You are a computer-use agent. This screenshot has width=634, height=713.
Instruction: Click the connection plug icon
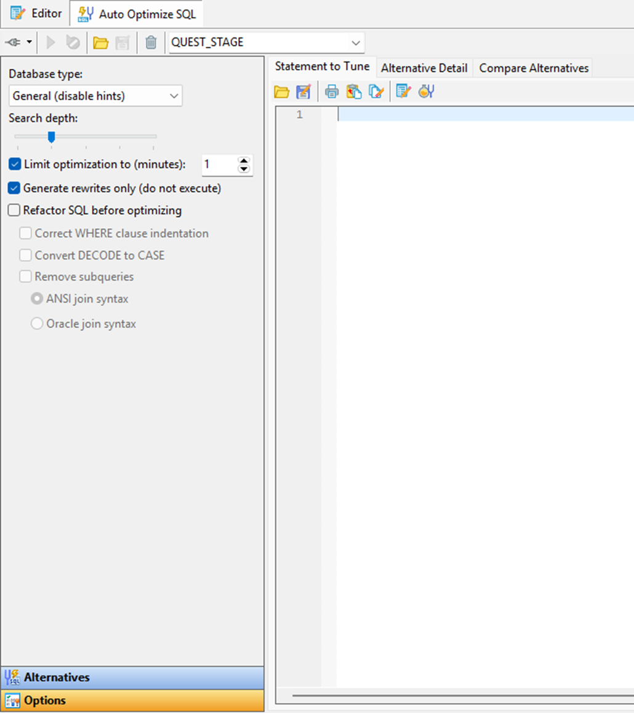13,42
